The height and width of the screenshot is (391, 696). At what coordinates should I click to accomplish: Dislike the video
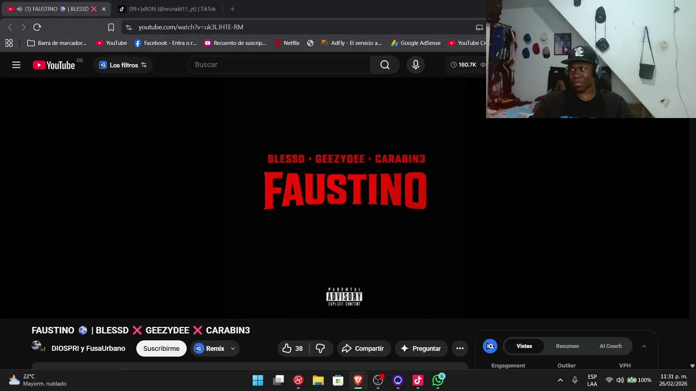pyautogui.click(x=320, y=349)
